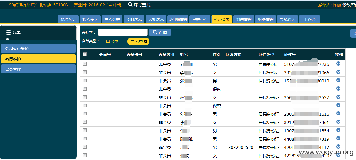The width and height of the screenshot is (356, 160).
Task: Expand the 操作 arrow for ID starting 2306
Action: coord(338,113)
